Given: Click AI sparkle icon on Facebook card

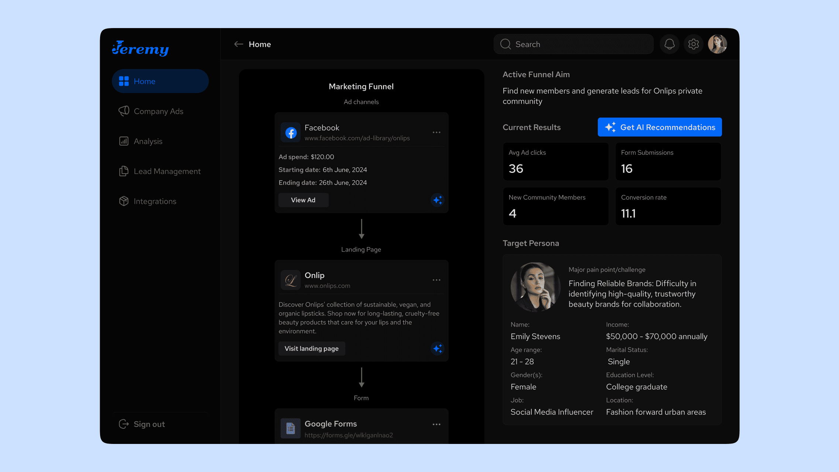Looking at the screenshot, I should click(x=438, y=200).
